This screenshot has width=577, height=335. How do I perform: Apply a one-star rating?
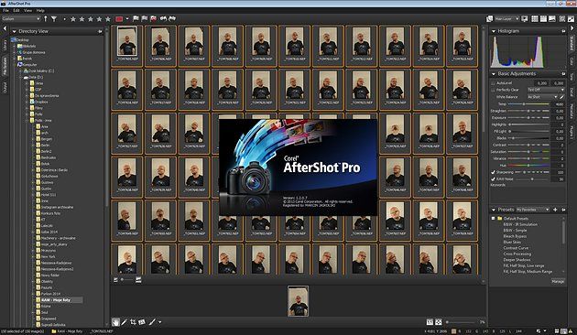[x=73, y=19]
